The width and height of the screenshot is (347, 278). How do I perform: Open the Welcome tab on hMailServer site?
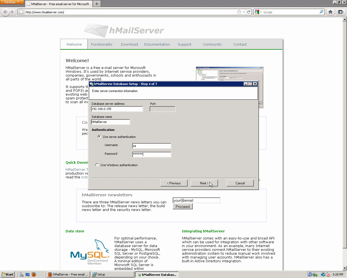tap(74, 44)
